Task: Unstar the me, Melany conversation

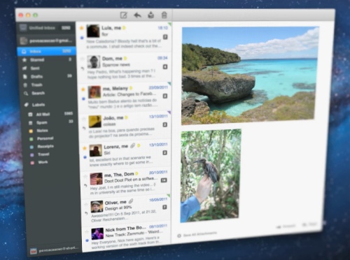Action: pyautogui.click(x=83, y=89)
